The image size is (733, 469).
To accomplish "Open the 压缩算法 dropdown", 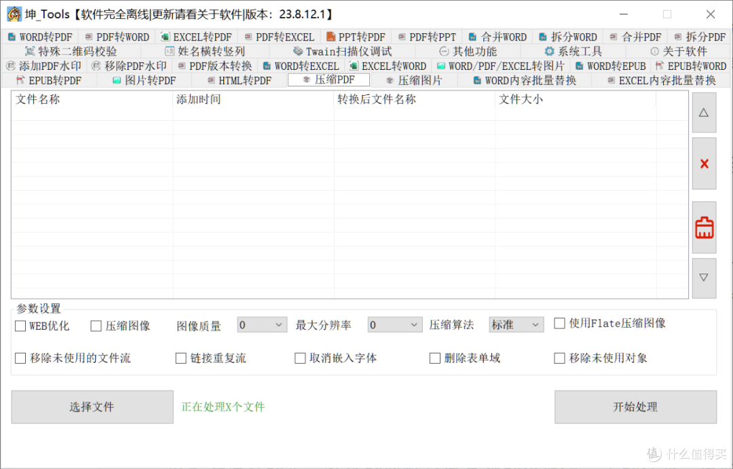I will [x=516, y=324].
